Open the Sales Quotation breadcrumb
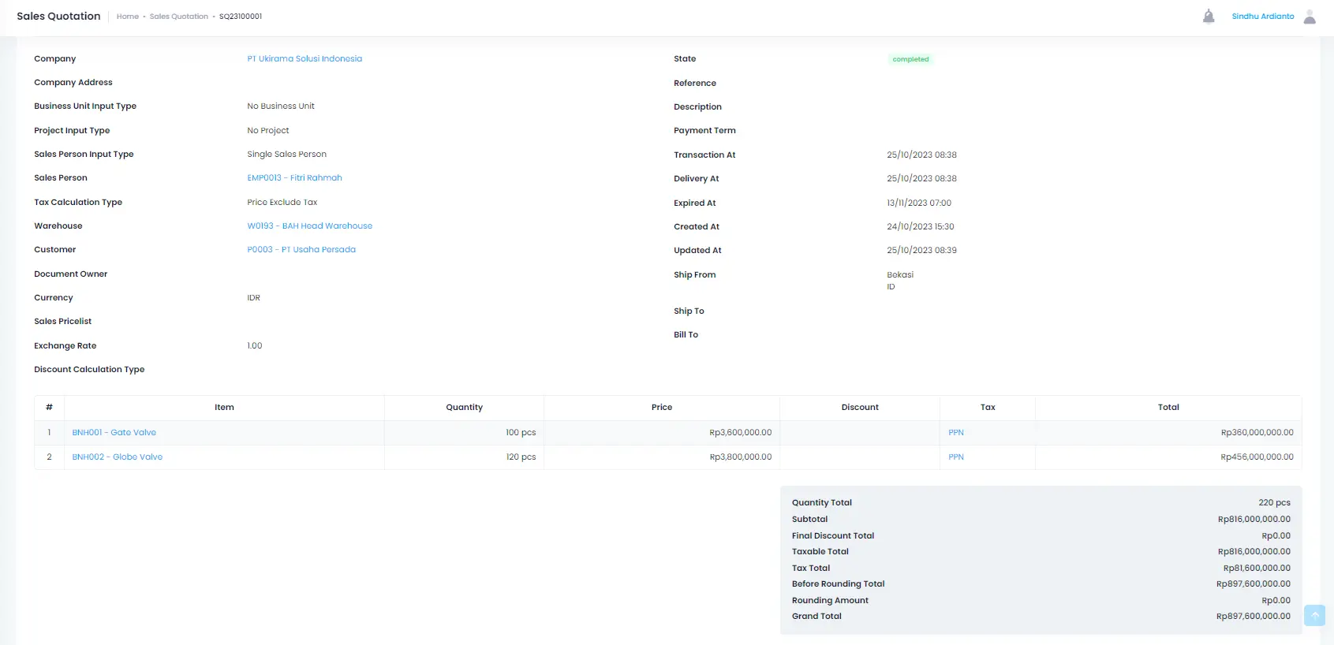 tap(179, 17)
